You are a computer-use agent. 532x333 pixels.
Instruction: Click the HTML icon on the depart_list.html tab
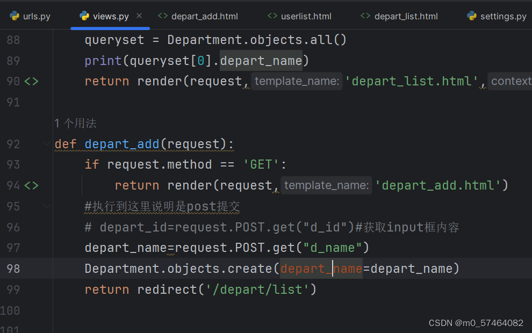366,16
